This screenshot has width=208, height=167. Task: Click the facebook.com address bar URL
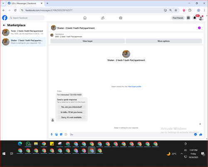[x=49, y=10]
